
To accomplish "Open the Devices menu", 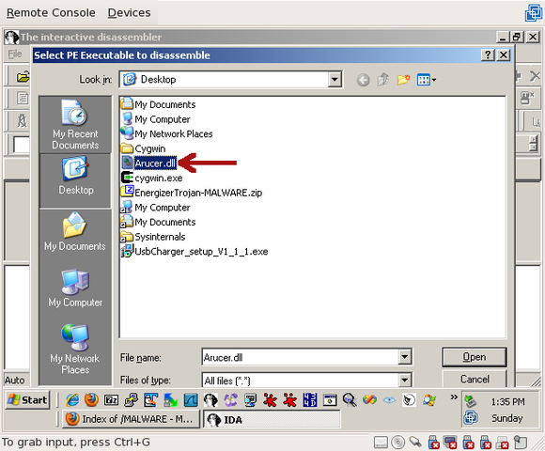I will pos(129,13).
